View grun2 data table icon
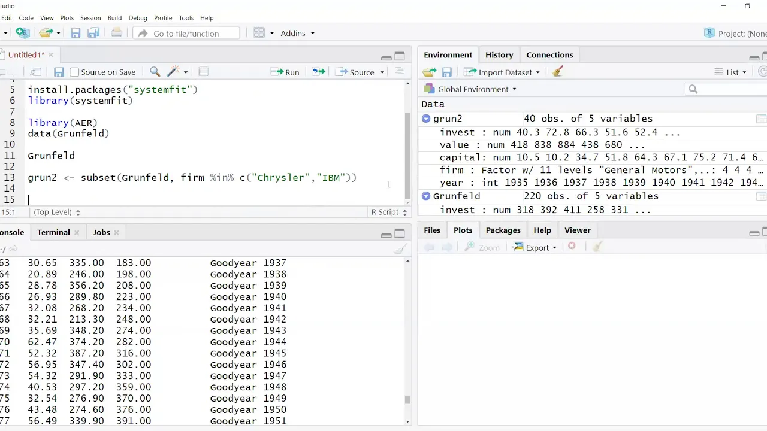The image size is (767, 431). click(761, 119)
